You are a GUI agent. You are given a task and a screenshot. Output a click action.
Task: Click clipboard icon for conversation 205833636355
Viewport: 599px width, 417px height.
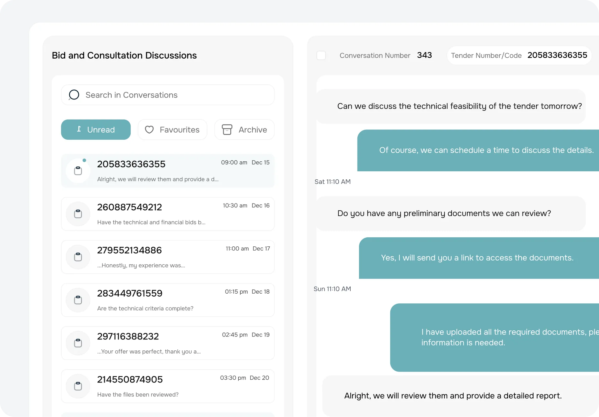coord(78,171)
